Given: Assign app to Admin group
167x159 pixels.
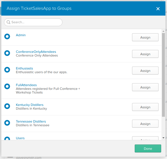Looking at the screenshot, I should [x=145, y=38].
